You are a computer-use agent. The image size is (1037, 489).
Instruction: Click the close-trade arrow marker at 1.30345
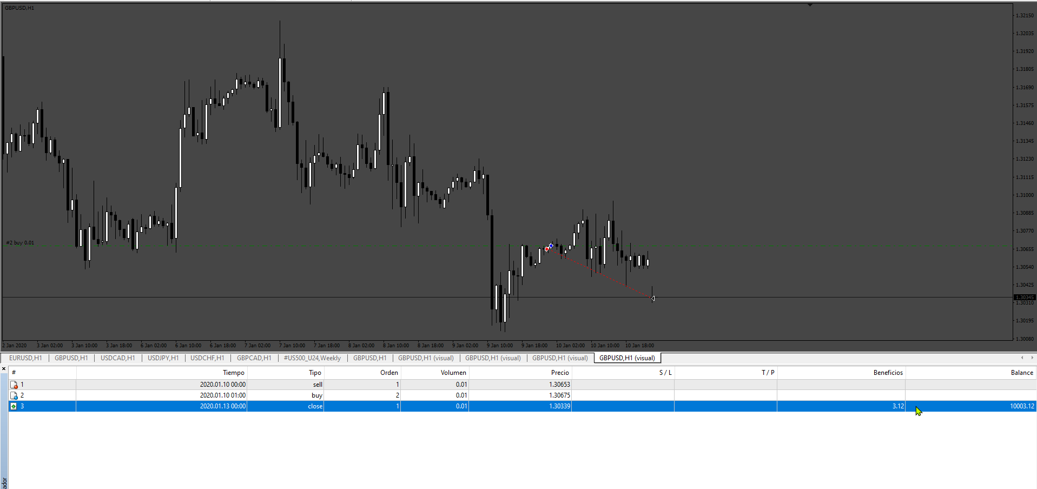point(653,298)
